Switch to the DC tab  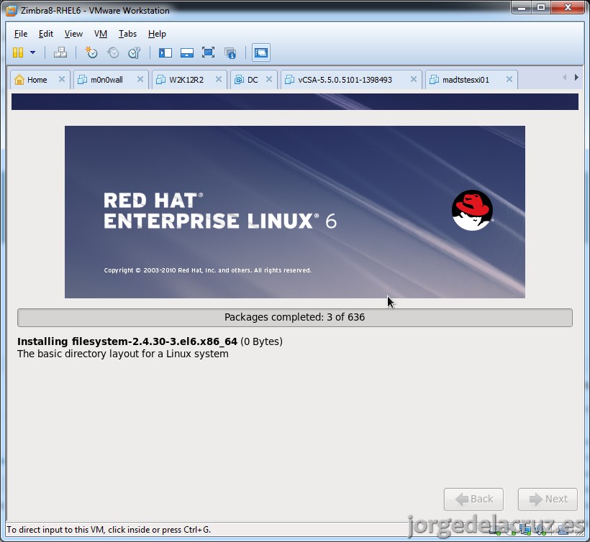point(253,80)
